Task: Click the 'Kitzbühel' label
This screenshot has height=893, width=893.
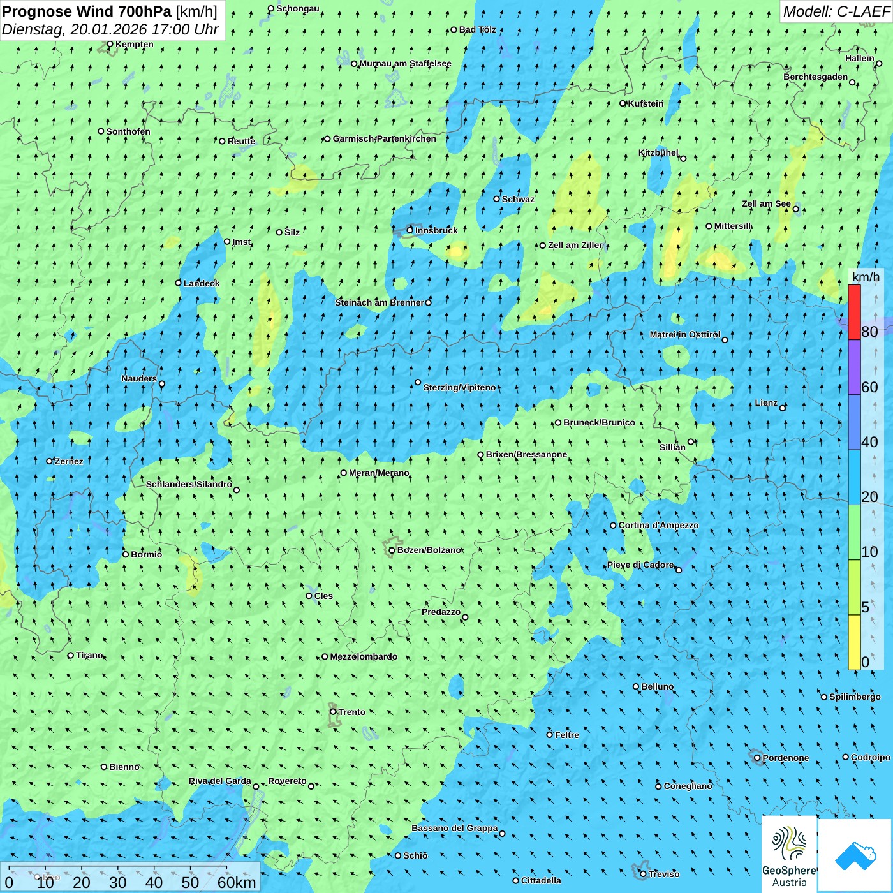Action: [658, 152]
